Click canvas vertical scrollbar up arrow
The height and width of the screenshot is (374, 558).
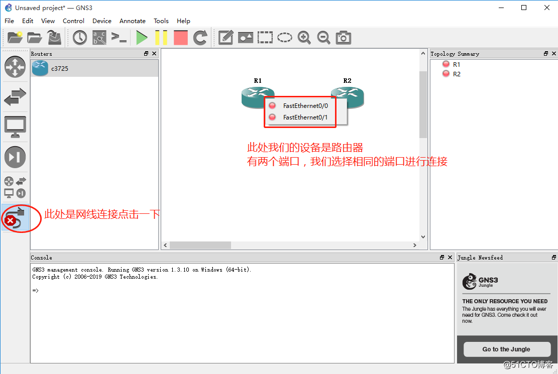[x=423, y=53]
